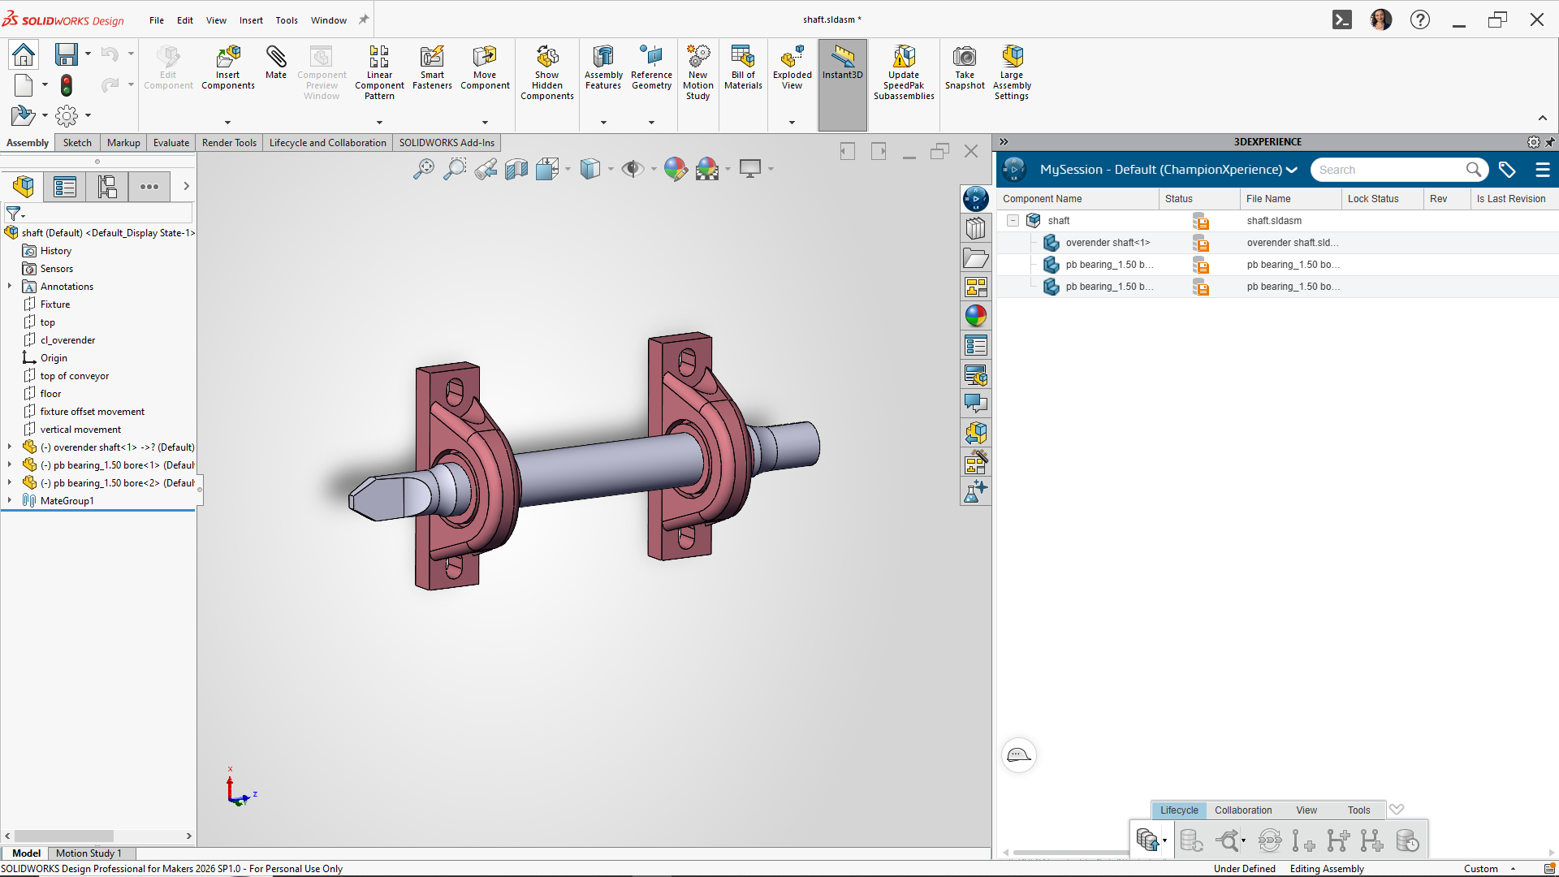Collapse shaft row in 3DEXPERIENCE panel
The height and width of the screenshot is (877, 1559).
pyautogui.click(x=1013, y=221)
